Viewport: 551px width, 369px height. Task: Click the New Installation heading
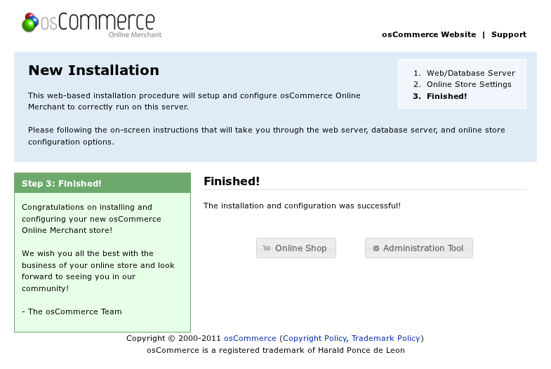coord(93,70)
